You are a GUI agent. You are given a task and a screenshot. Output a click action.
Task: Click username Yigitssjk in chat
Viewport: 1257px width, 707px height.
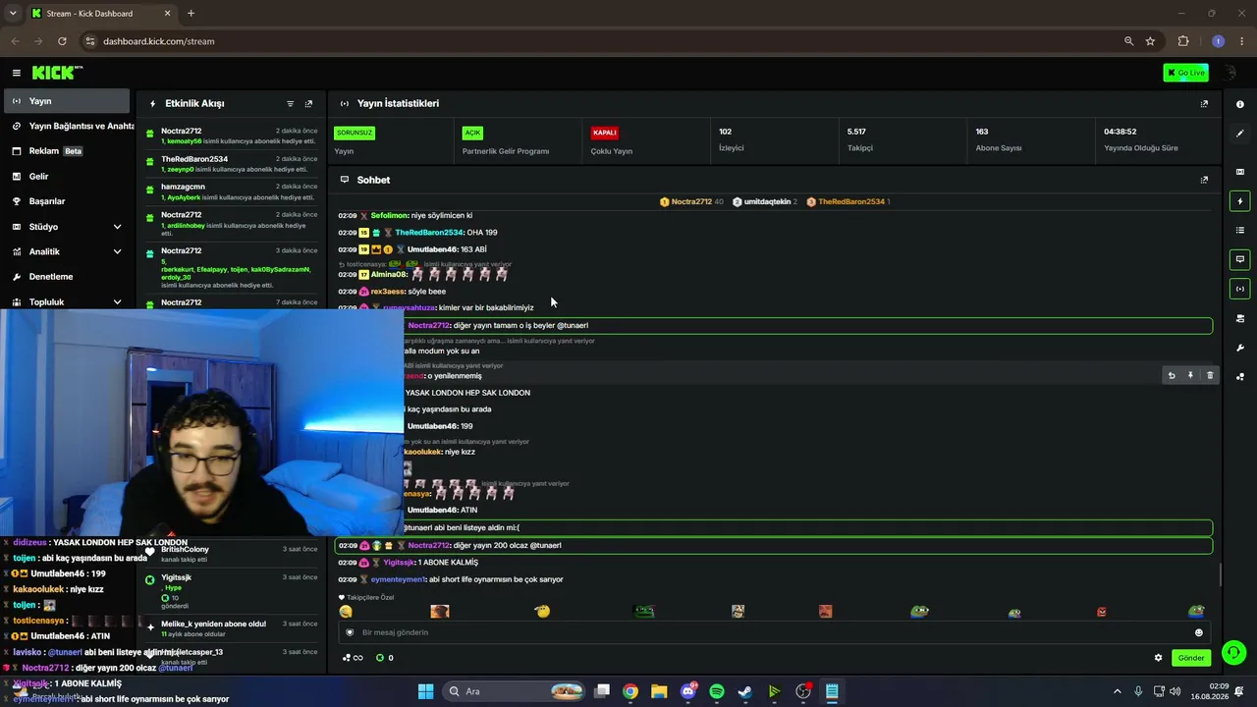tap(399, 563)
